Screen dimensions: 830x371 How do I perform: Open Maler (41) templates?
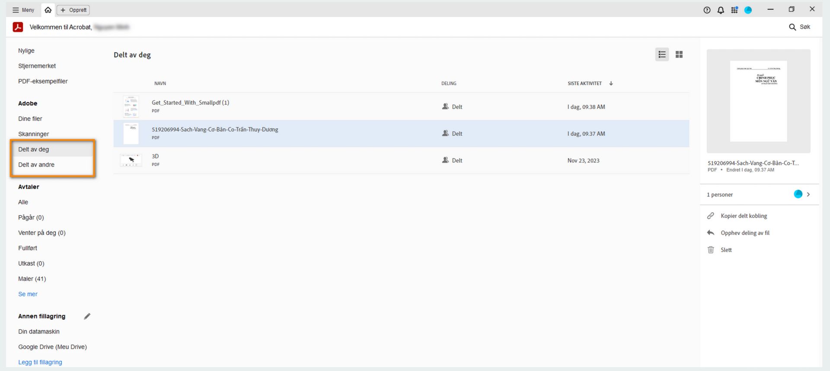[32, 279]
